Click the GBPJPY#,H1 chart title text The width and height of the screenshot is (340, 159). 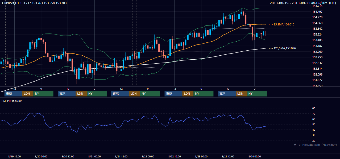coord(35,3)
